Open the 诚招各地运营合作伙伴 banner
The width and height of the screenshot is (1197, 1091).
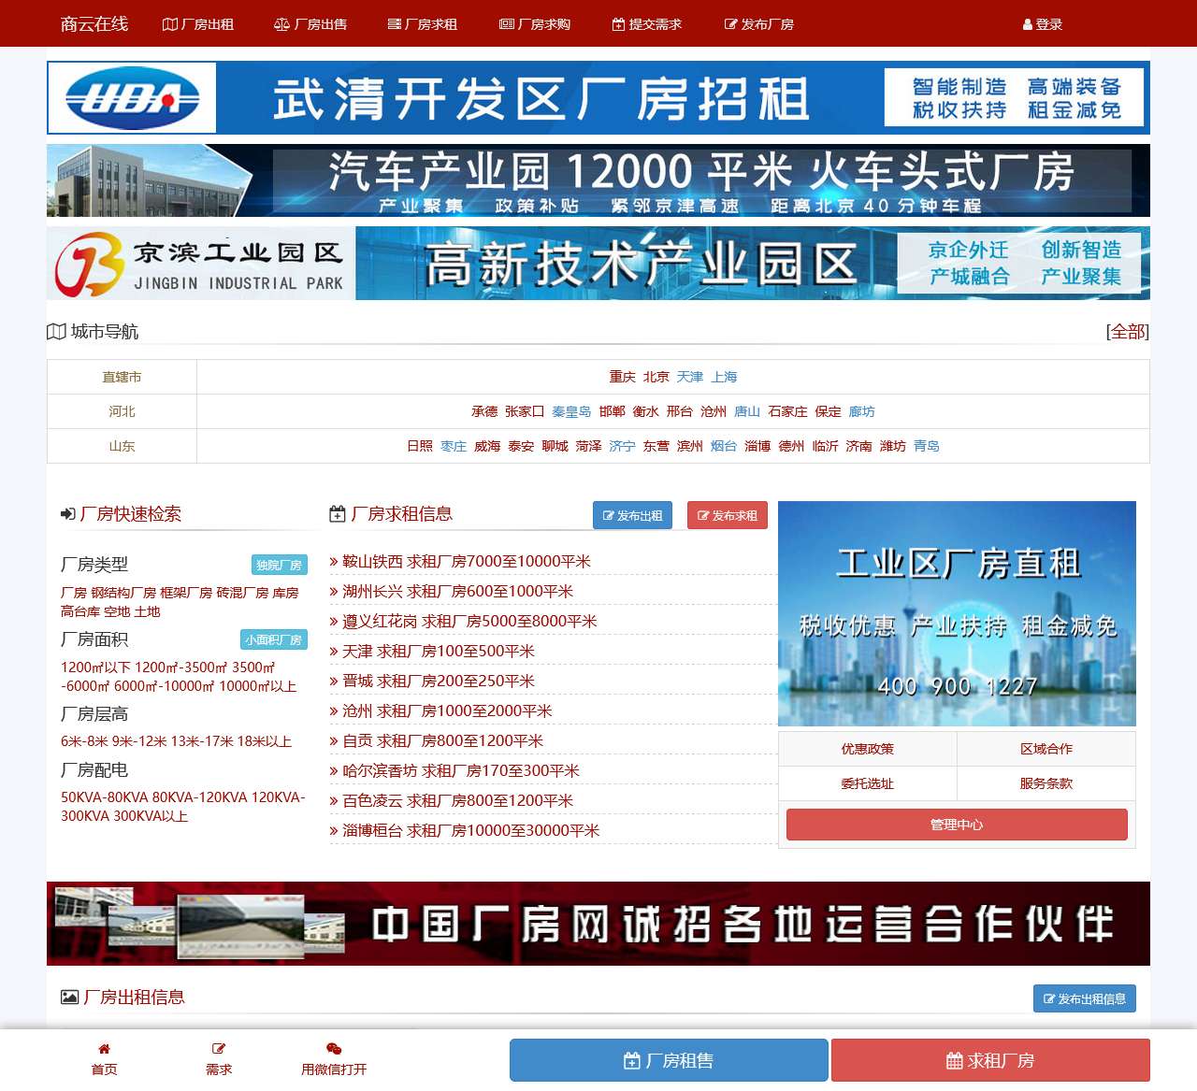click(x=598, y=924)
